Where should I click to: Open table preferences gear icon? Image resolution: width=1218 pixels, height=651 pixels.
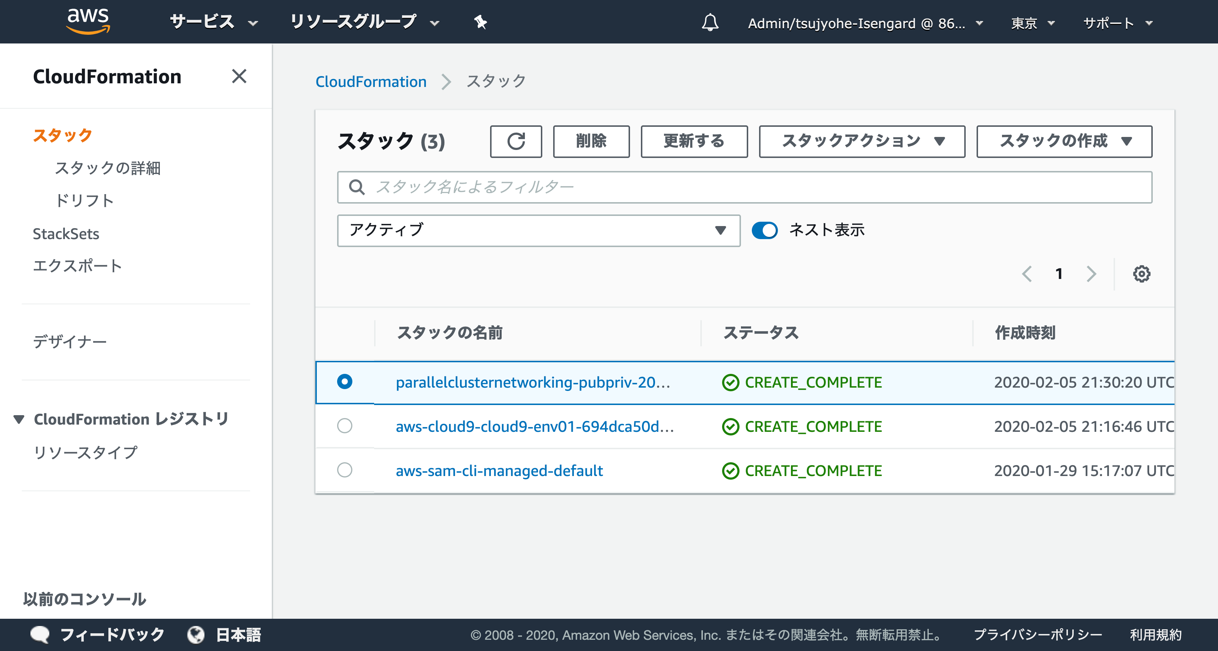click(1142, 274)
